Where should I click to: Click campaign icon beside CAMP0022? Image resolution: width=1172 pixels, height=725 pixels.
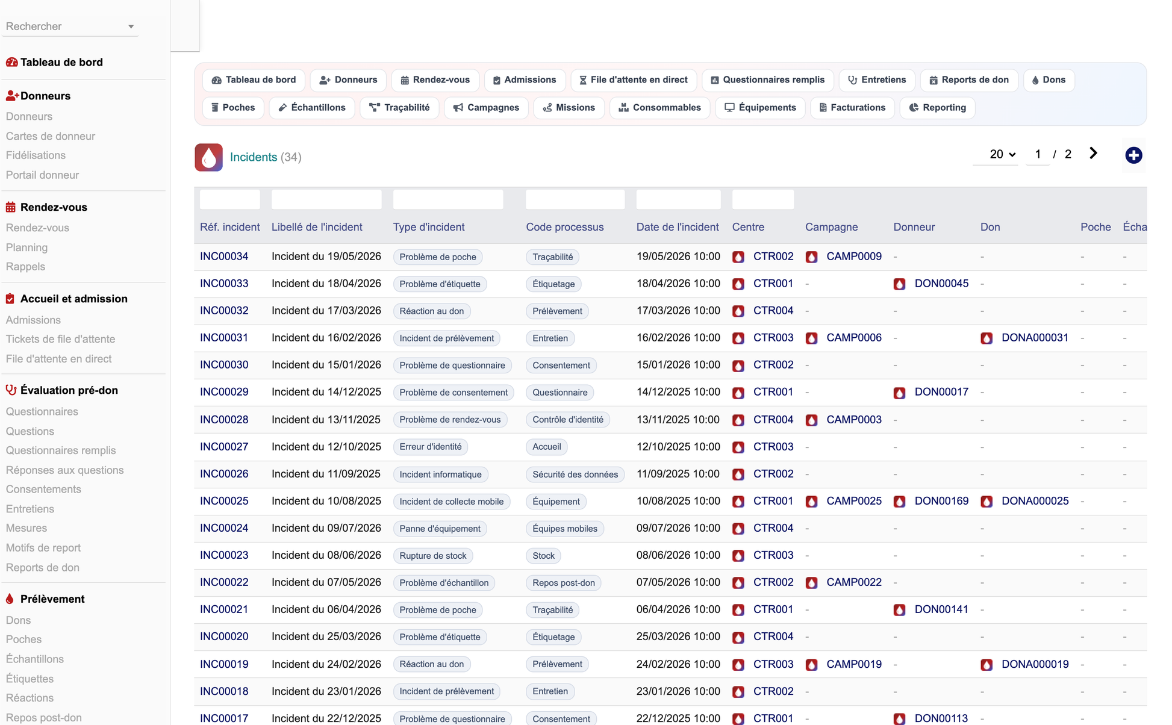(811, 583)
